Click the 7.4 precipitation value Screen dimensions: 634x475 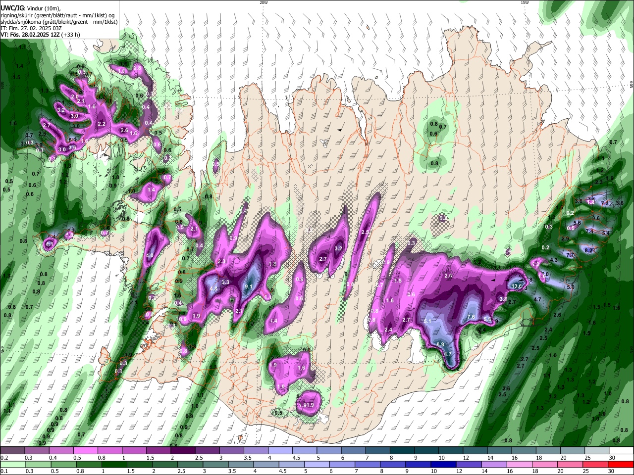pos(589,231)
